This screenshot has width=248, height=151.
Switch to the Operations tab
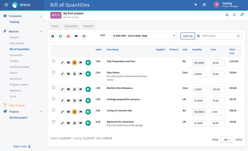(71, 26)
